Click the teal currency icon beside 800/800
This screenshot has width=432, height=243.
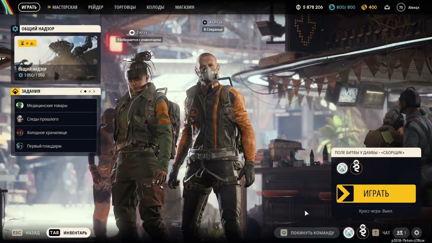pos(332,7)
